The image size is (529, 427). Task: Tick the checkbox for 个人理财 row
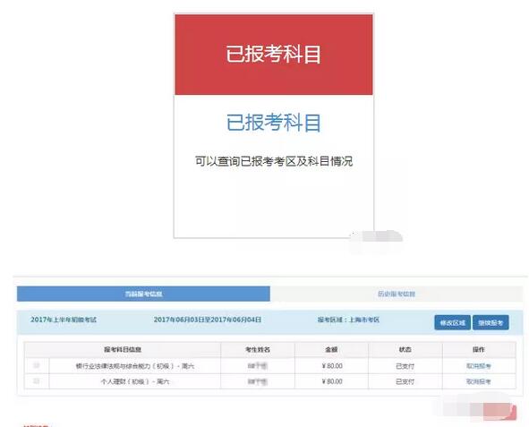click(37, 380)
